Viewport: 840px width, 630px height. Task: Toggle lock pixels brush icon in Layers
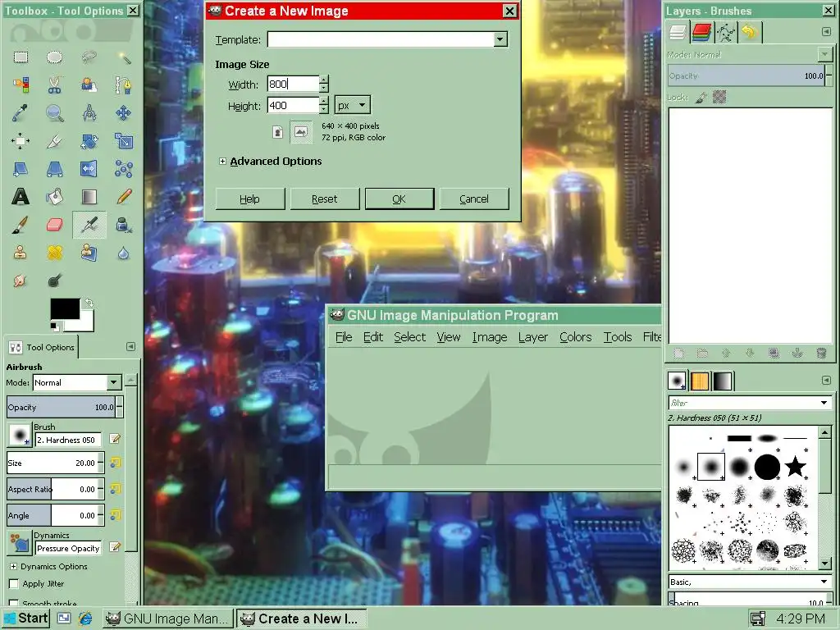tap(701, 98)
